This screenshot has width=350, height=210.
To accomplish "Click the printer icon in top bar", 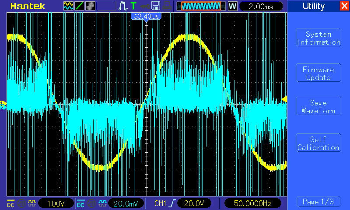I will (166, 6).
